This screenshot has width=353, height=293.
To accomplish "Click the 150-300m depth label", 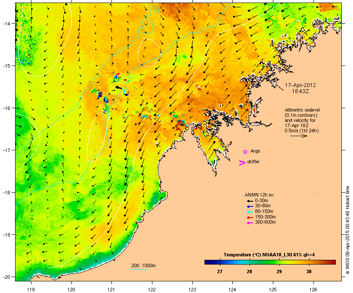I will point(265,217).
